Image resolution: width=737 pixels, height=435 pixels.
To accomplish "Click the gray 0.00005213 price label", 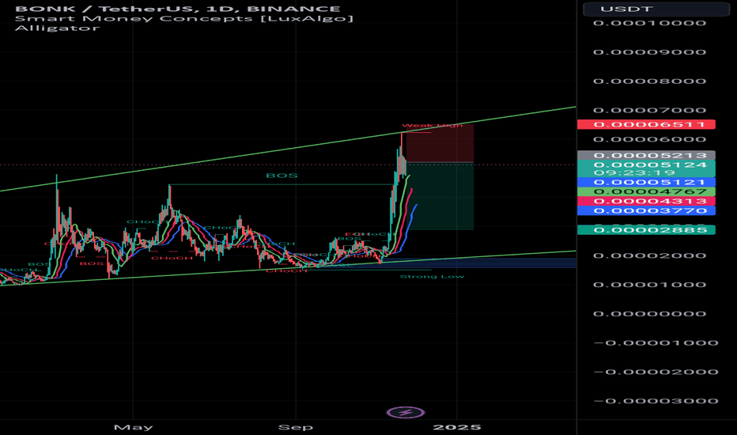I will [646, 155].
